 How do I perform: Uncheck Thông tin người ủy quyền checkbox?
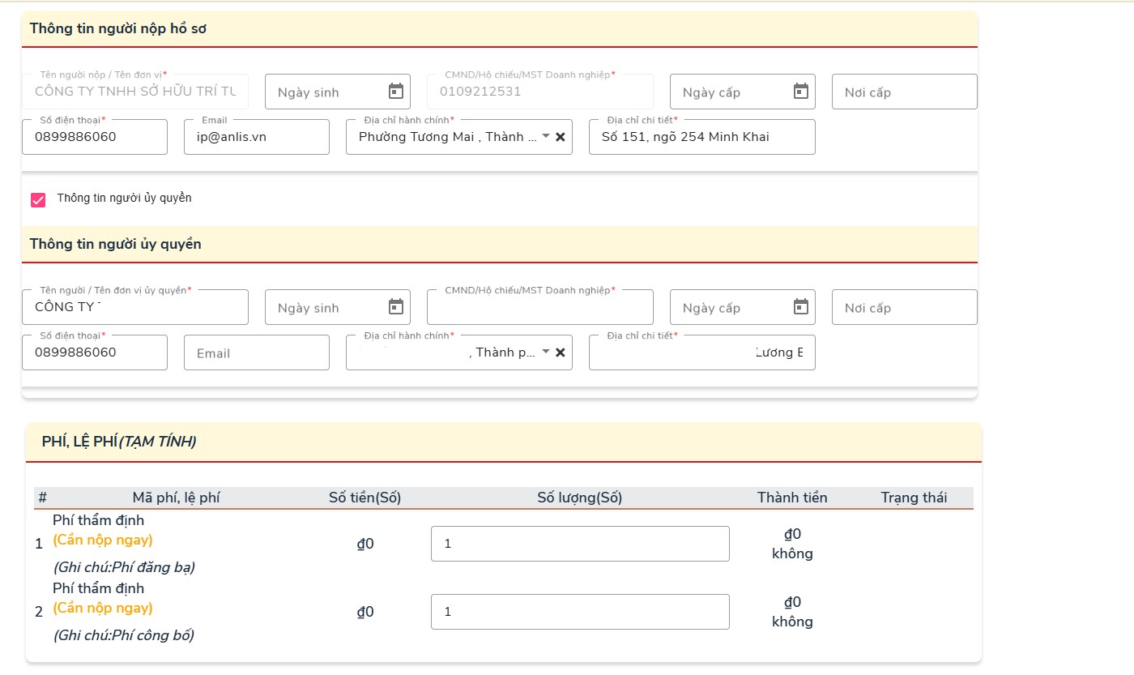[38, 199]
